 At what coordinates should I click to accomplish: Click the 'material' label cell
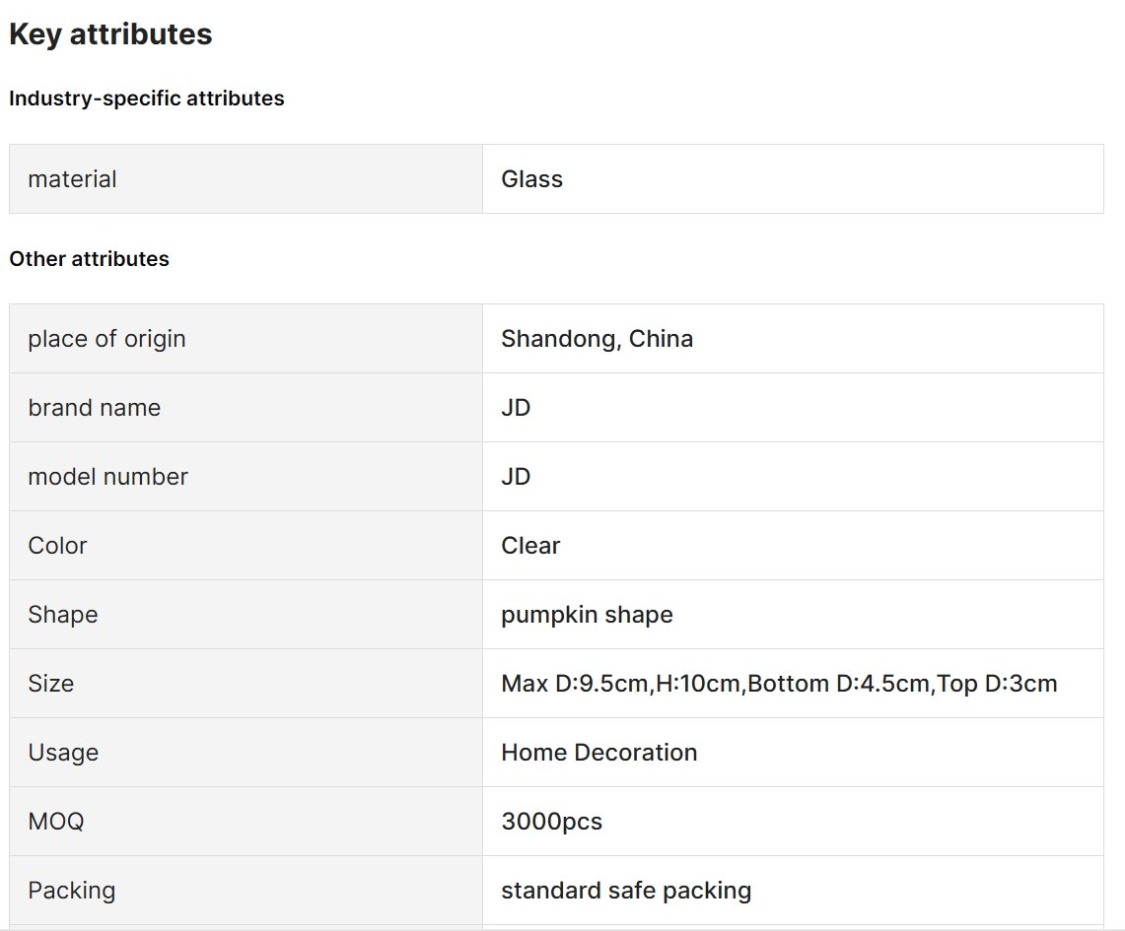[x=72, y=179]
